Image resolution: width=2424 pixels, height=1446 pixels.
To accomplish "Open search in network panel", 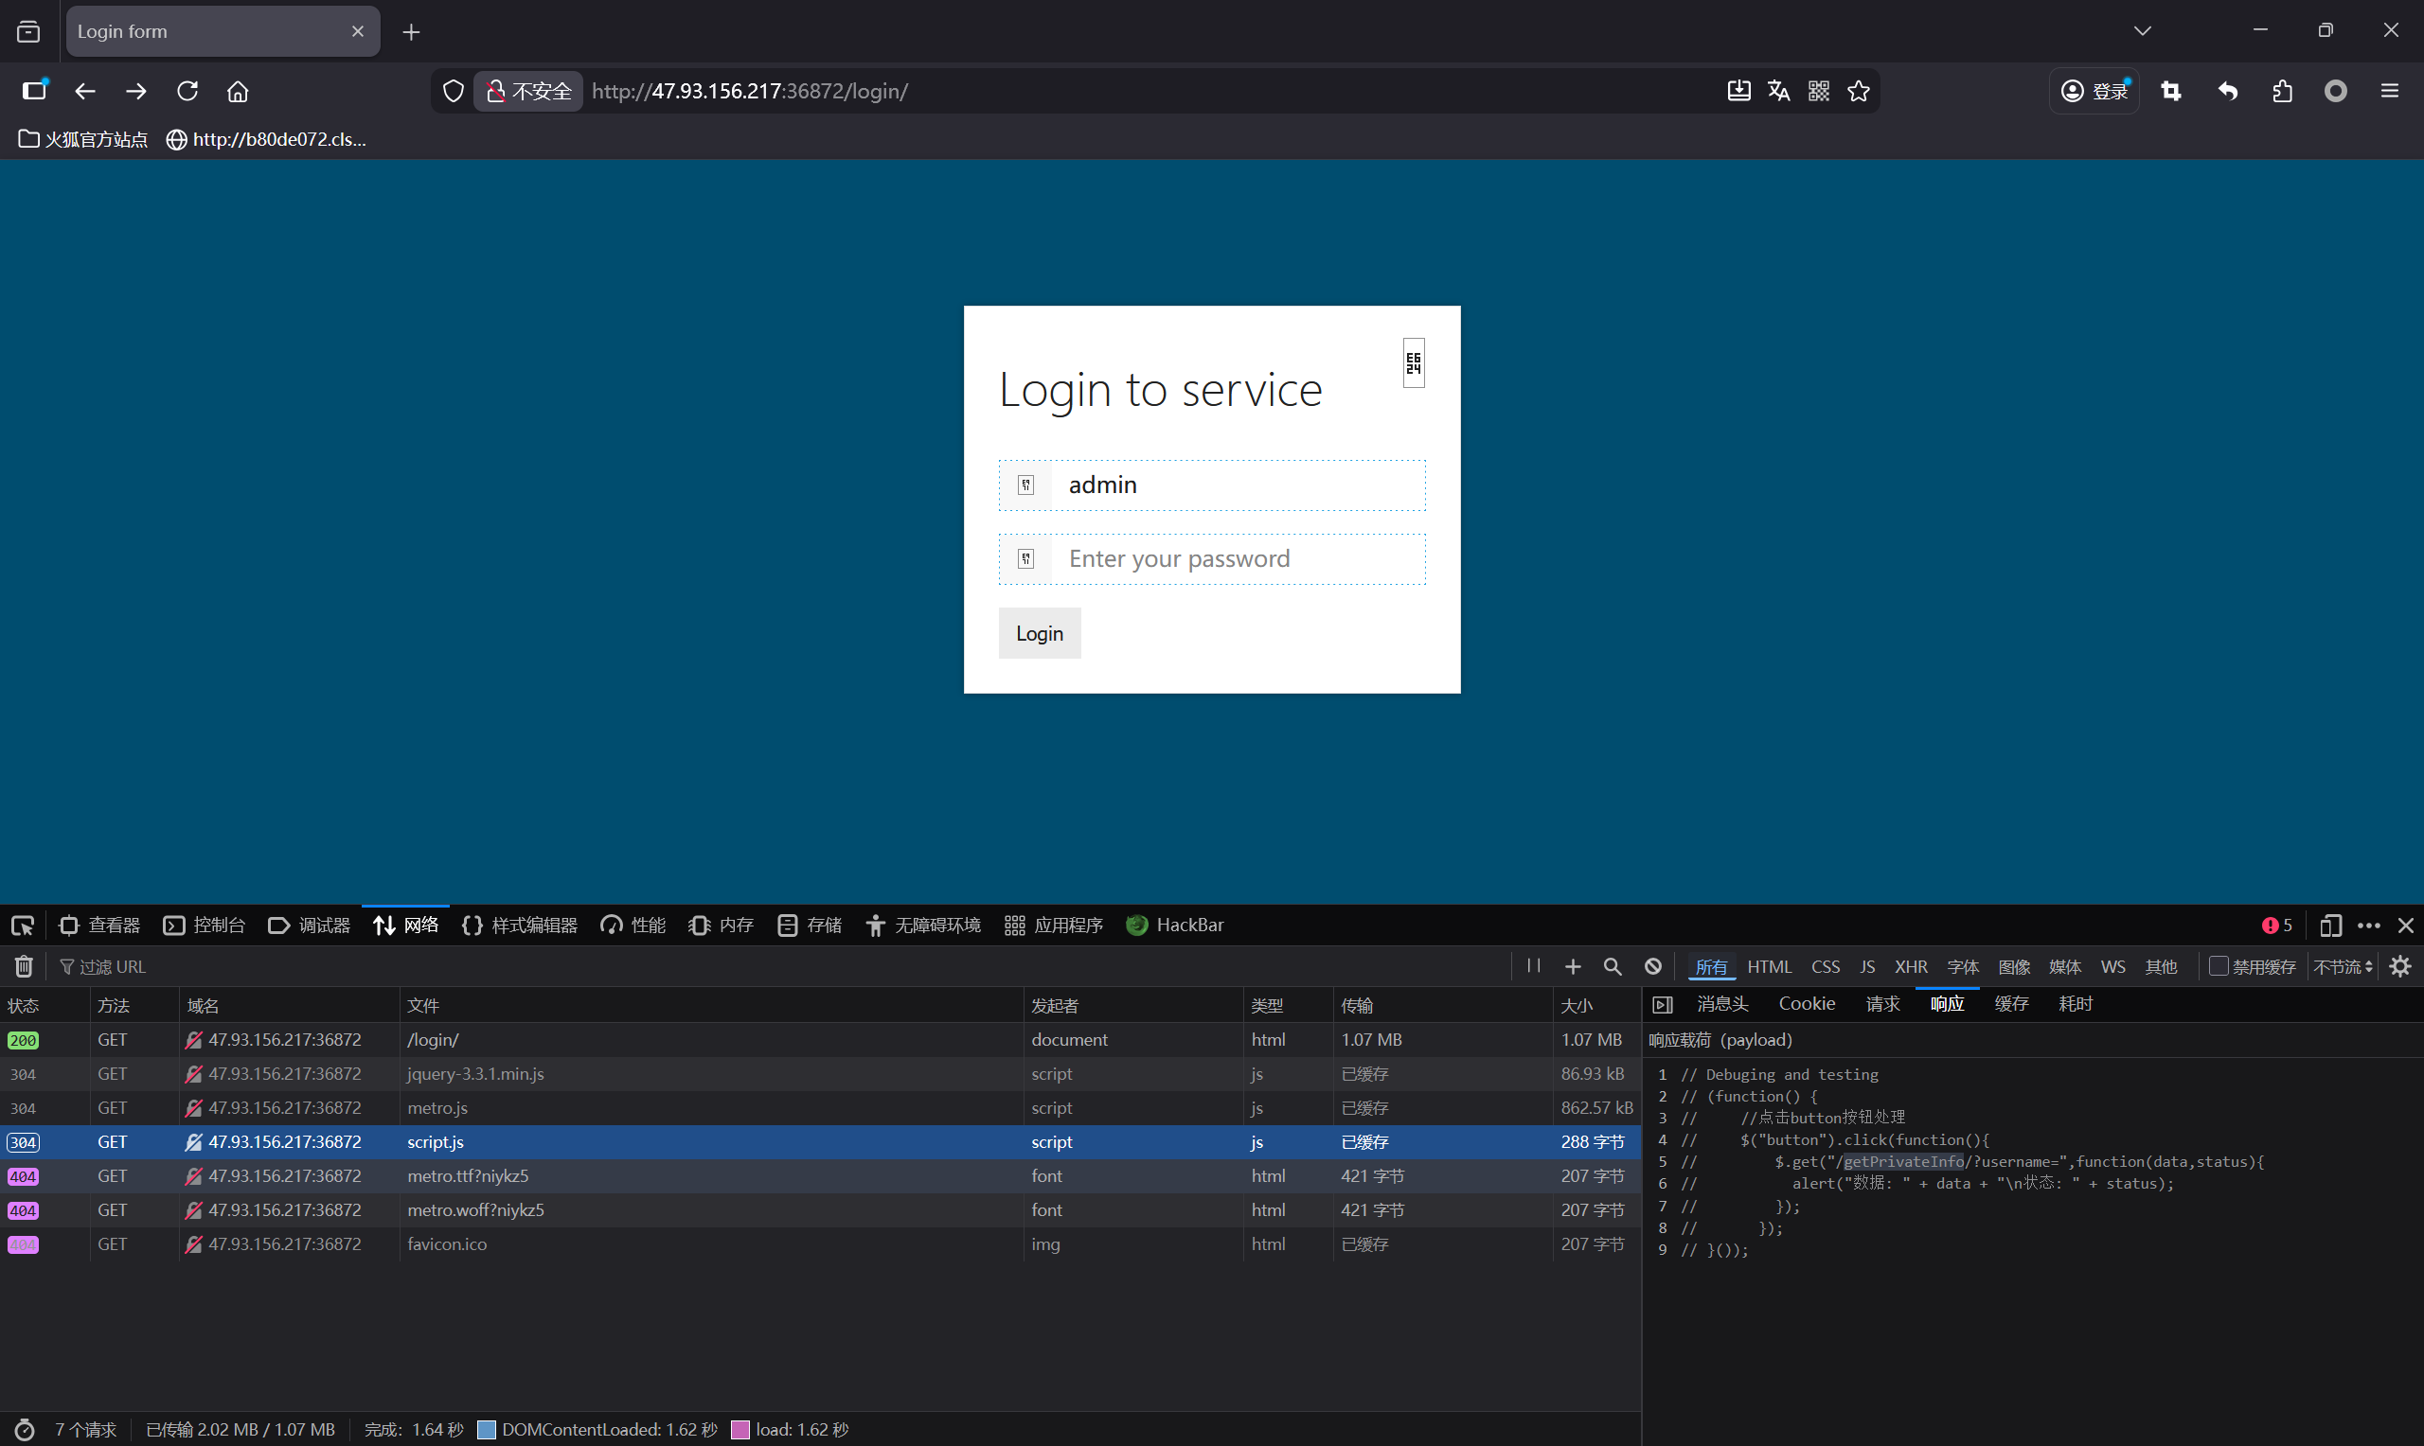I will point(1613,966).
